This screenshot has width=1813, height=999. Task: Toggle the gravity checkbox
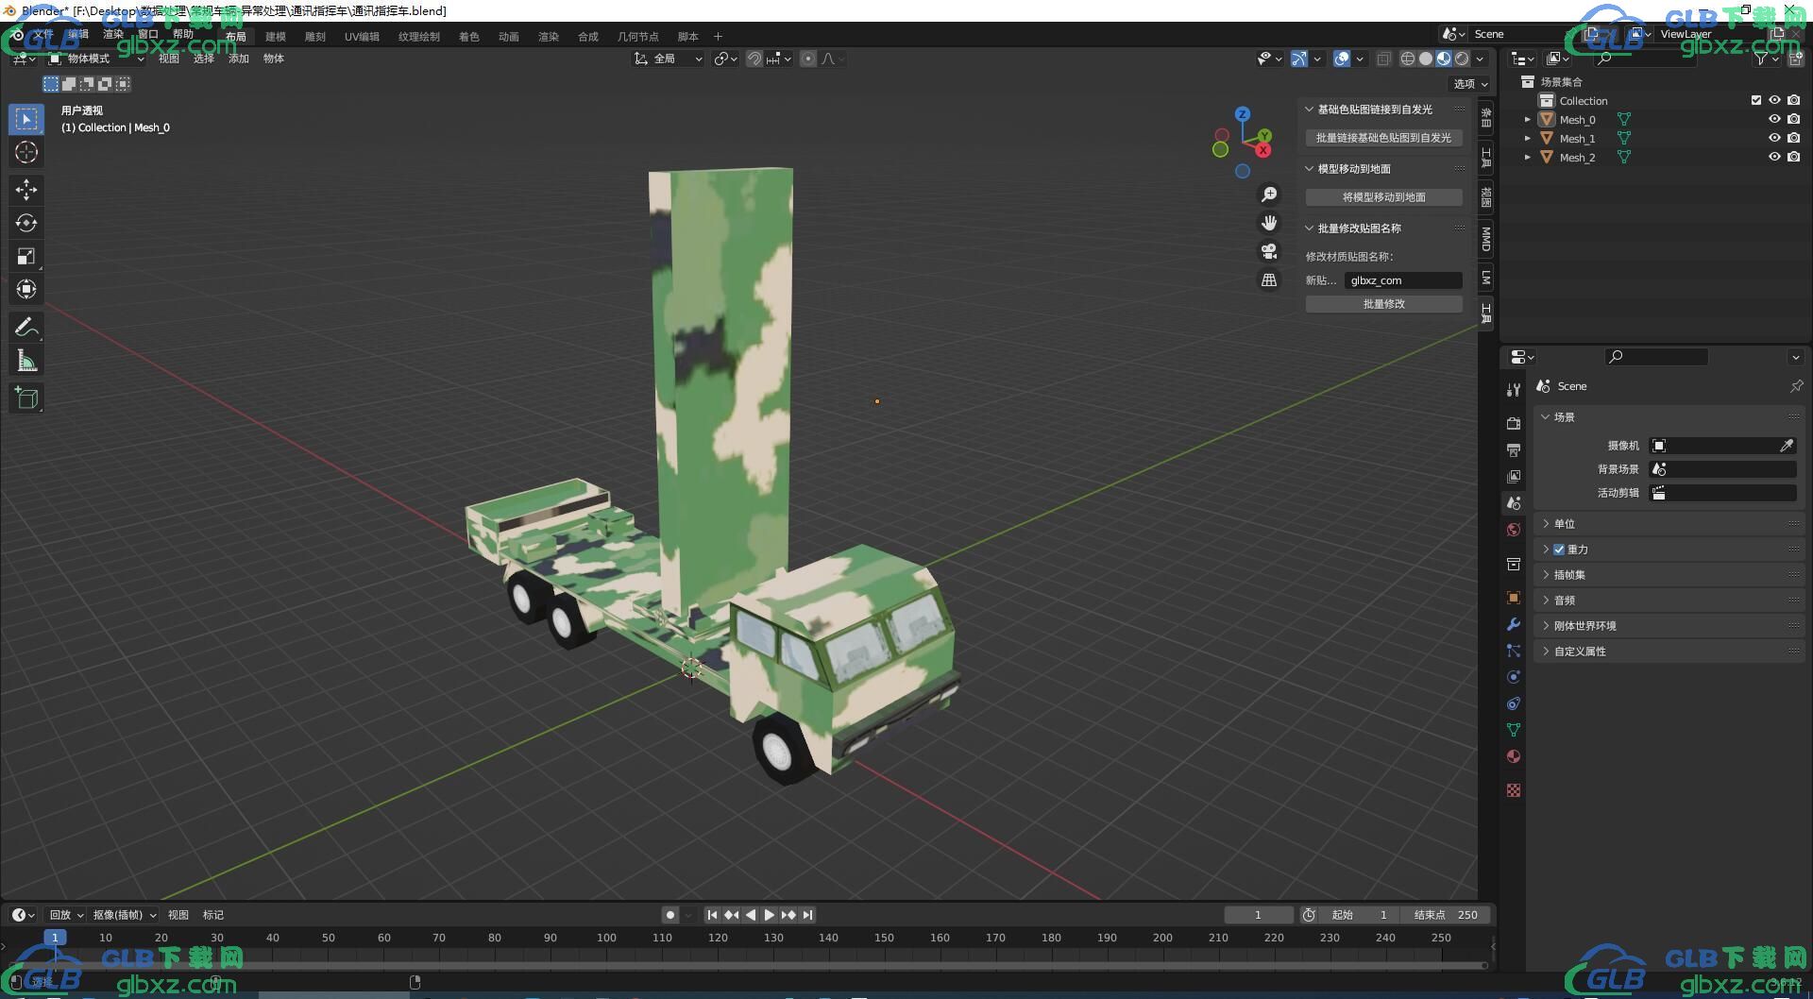pyautogui.click(x=1559, y=550)
